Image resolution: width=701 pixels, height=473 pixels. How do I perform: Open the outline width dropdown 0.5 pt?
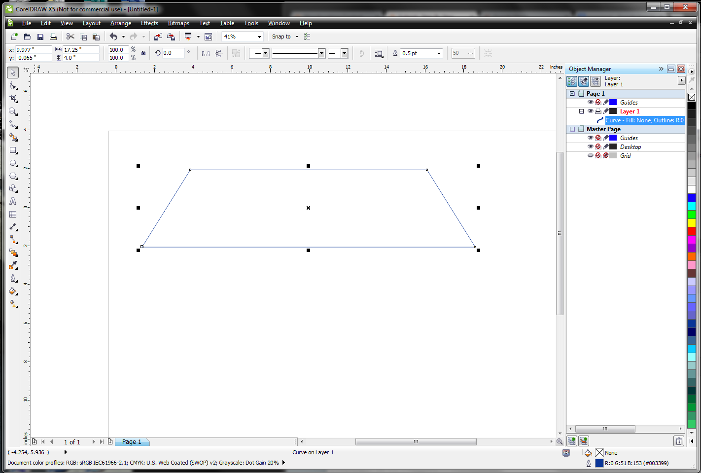coord(439,53)
